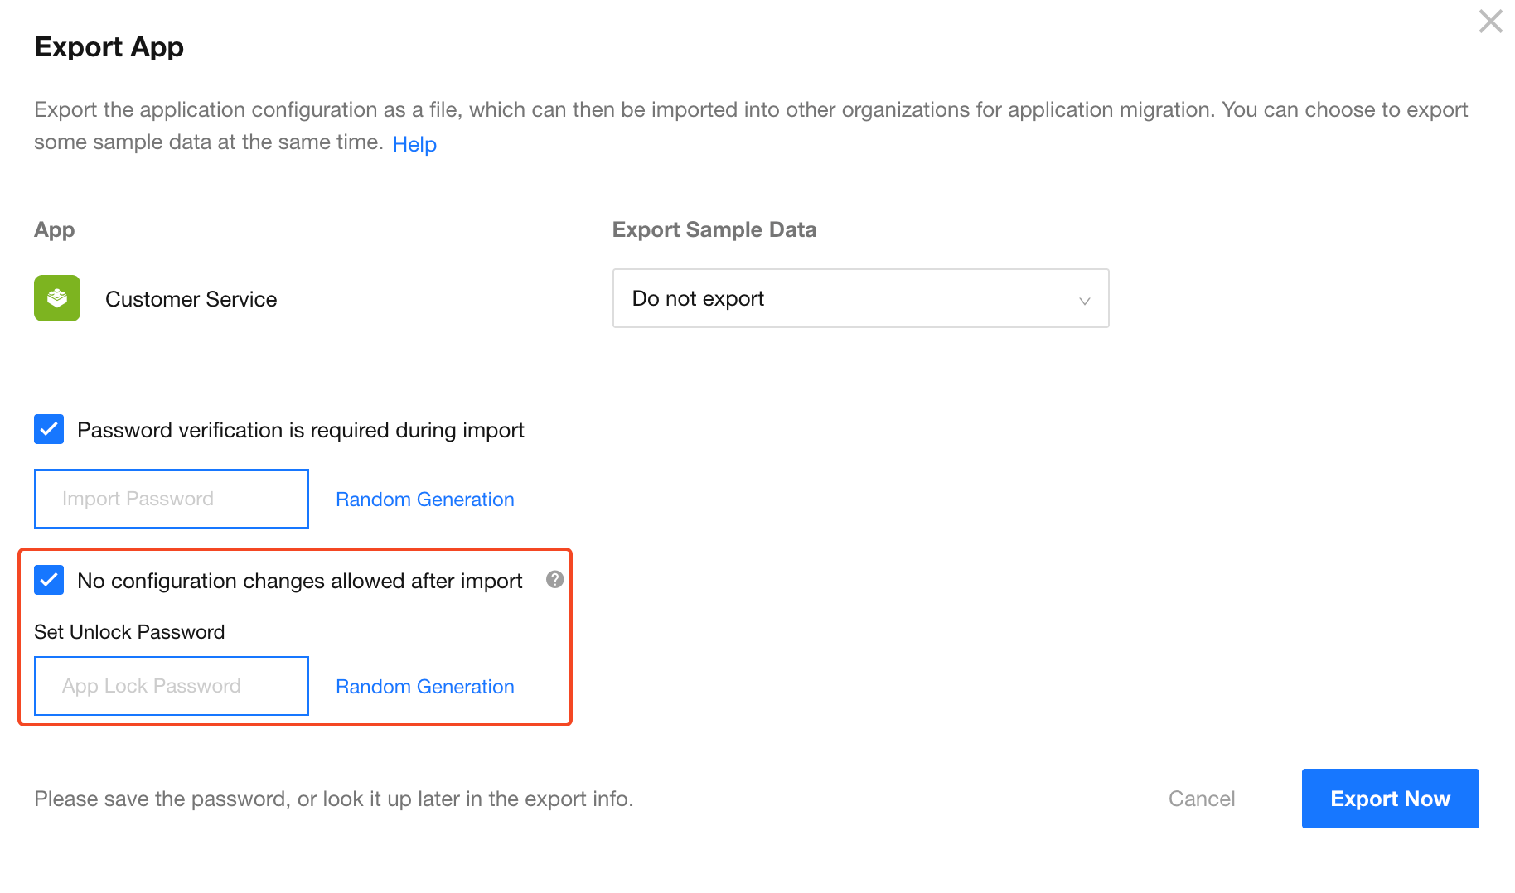The image size is (1515, 893).
Task: Click the question mark help icon
Action: point(554,580)
